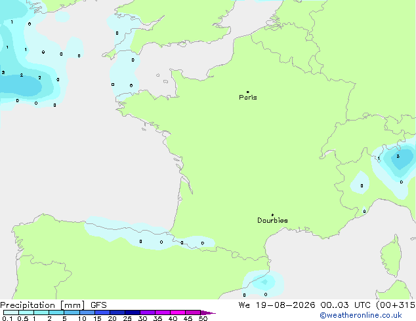Click the 00..03 UTC time label
Screen dimensions: 416x321
tap(345, 305)
